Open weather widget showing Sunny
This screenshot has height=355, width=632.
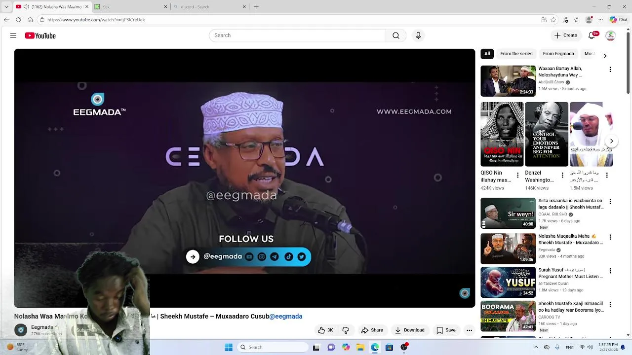[17, 347]
